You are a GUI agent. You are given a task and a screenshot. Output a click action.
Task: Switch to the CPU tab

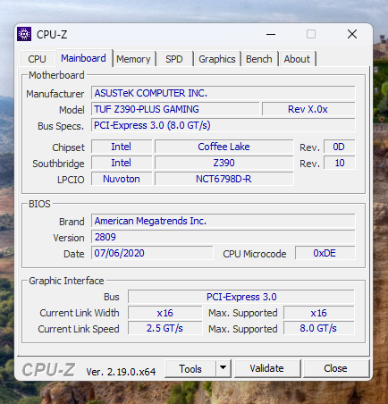point(37,59)
